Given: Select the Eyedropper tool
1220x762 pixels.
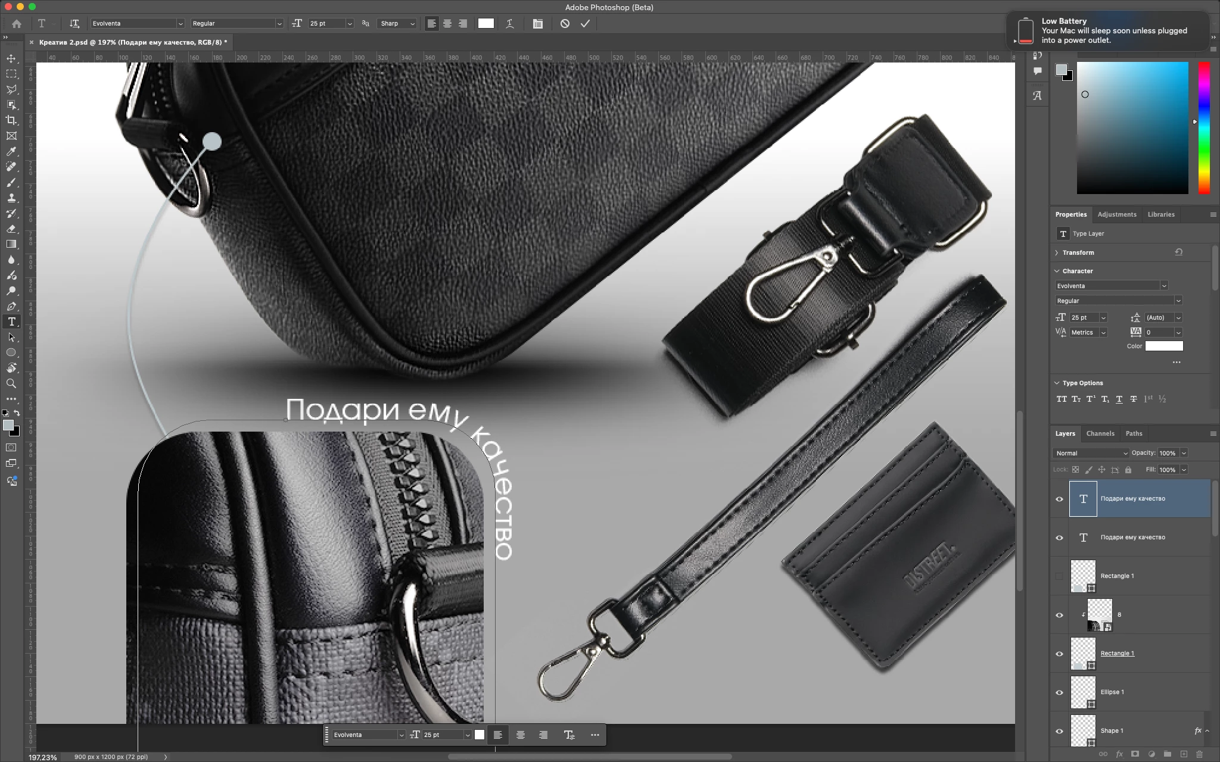Looking at the screenshot, I should point(11,151).
